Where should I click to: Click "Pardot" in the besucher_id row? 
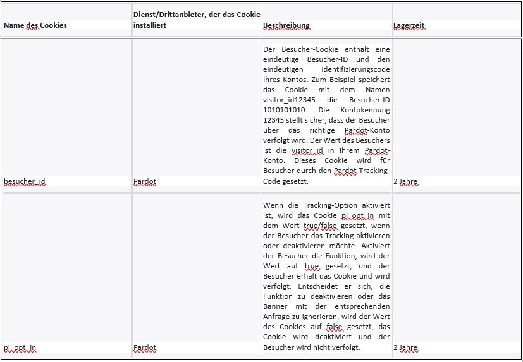(145, 181)
